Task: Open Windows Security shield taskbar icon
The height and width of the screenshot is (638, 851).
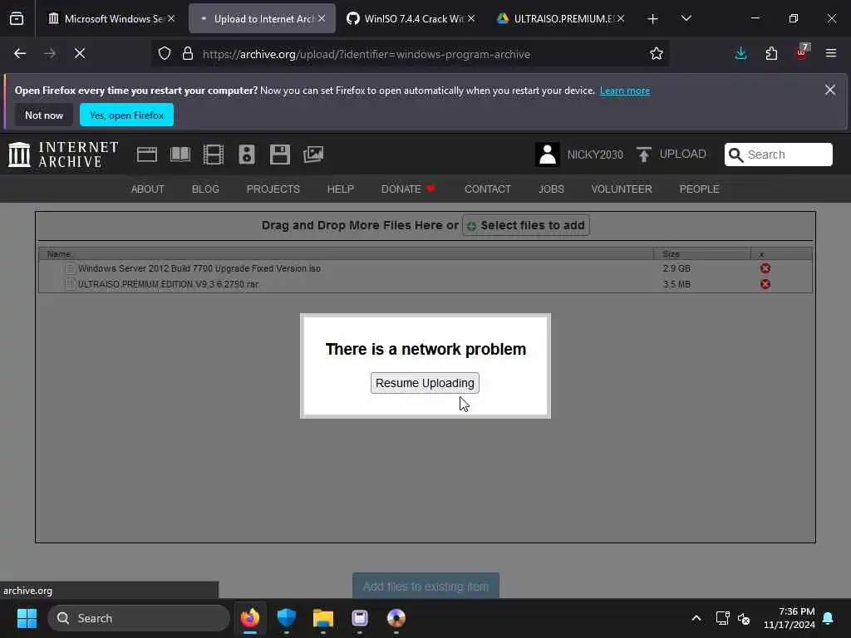Action: click(286, 618)
